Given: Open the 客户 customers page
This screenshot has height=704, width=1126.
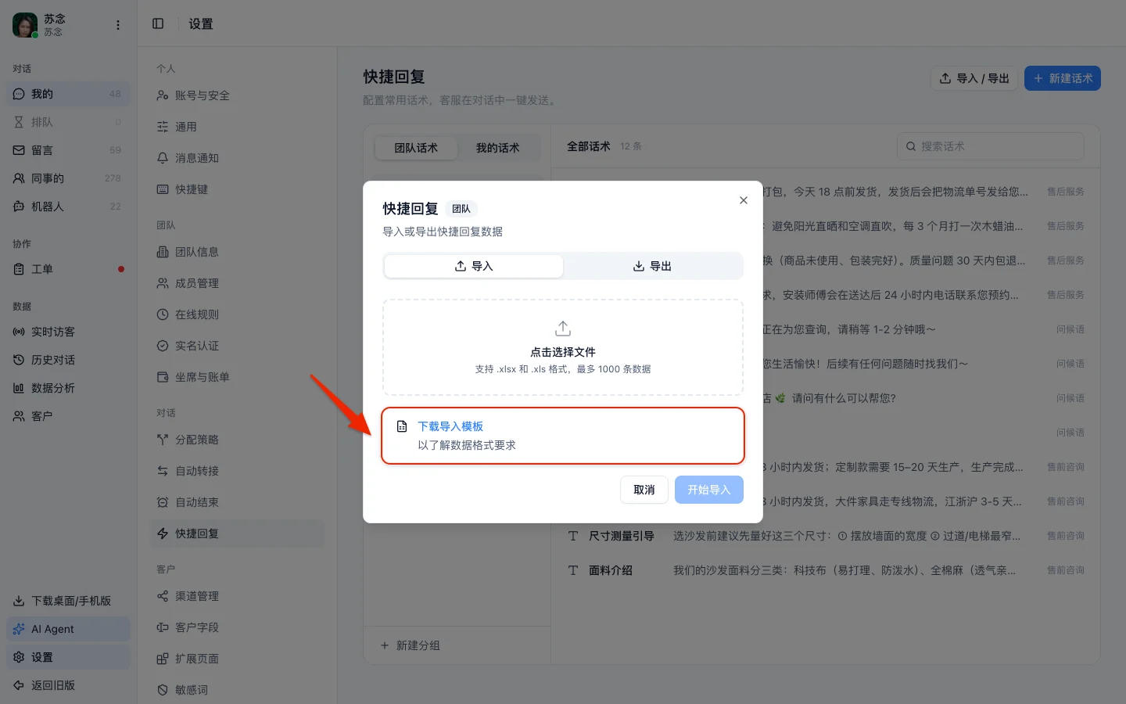Looking at the screenshot, I should coord(68,416).
